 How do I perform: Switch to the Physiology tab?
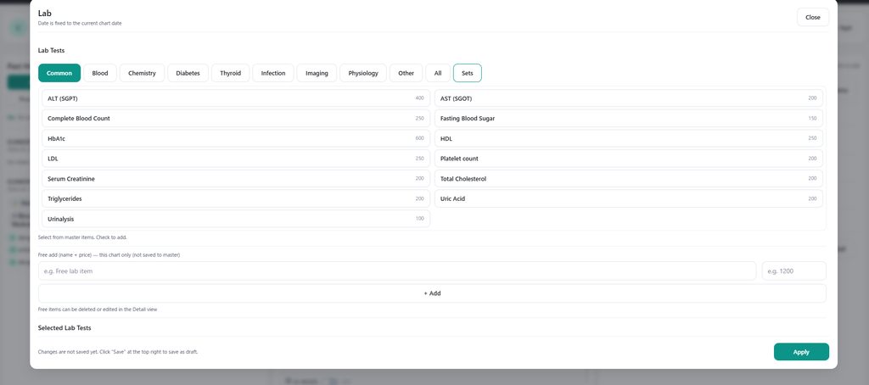pyautogui.click(x=363, y=73)
